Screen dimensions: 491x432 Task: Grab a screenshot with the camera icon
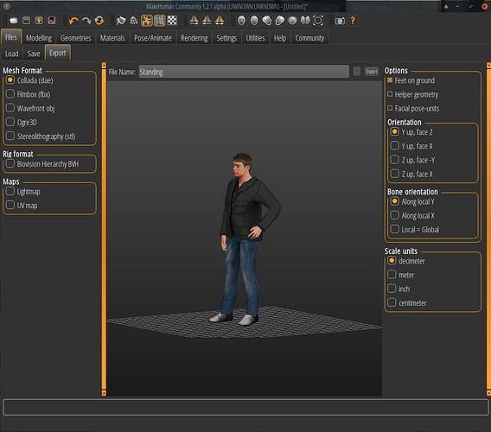pos(340,21)
